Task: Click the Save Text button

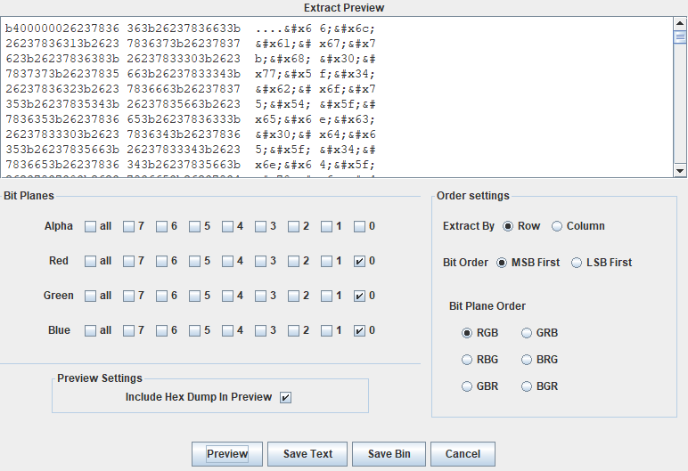Action: [307, 454]
